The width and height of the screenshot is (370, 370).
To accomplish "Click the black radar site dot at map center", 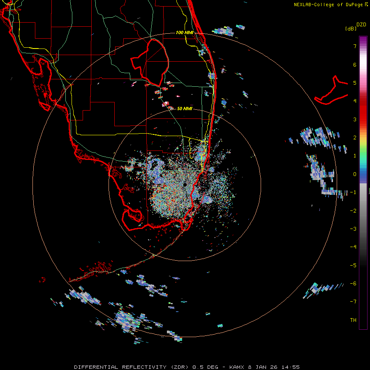I will pyautogui.click(x=185, y=185).
